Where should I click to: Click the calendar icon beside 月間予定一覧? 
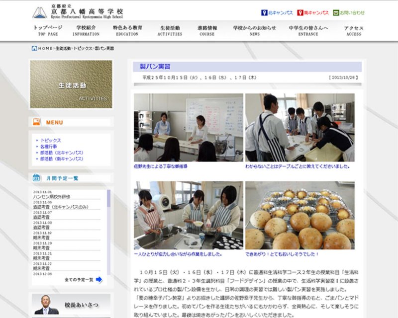pos(36,177)
